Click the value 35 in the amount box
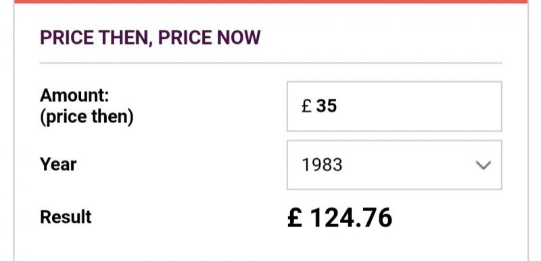 point(327,106)
